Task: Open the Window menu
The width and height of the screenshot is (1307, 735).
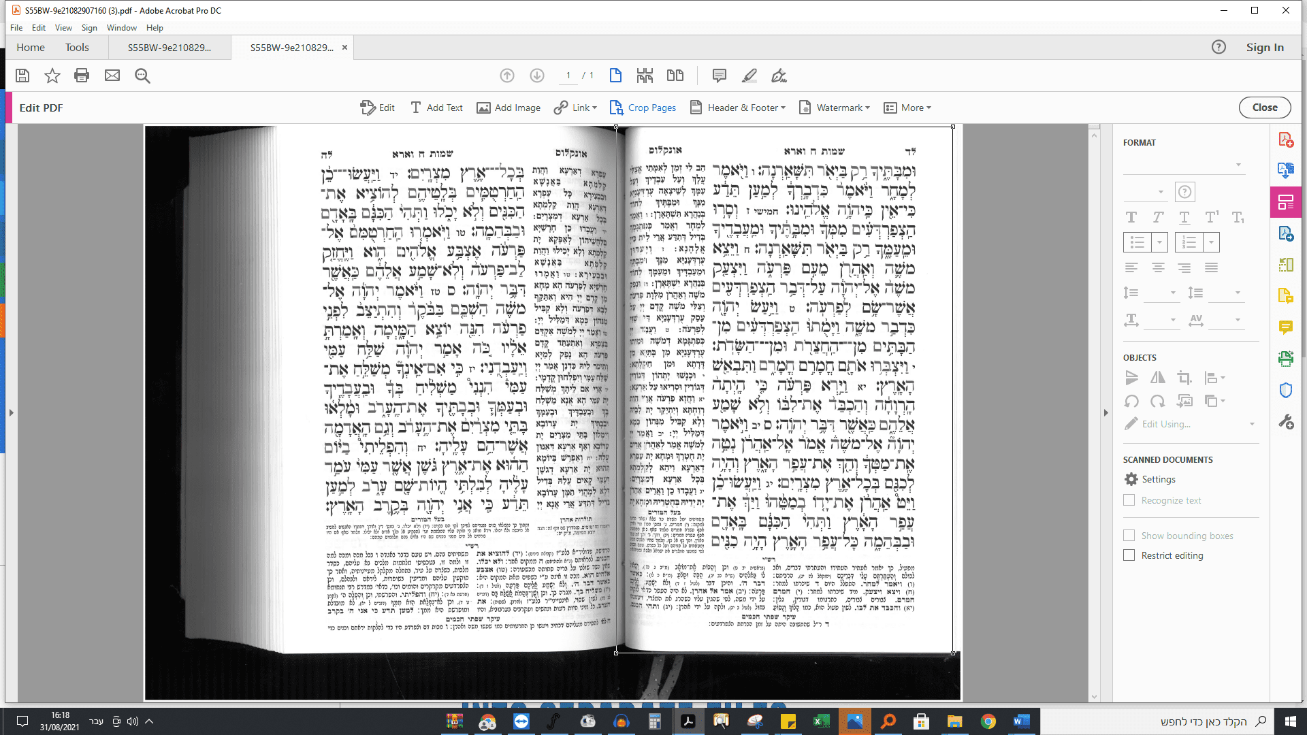Action: pyautogui.click(x=121, y=28)
